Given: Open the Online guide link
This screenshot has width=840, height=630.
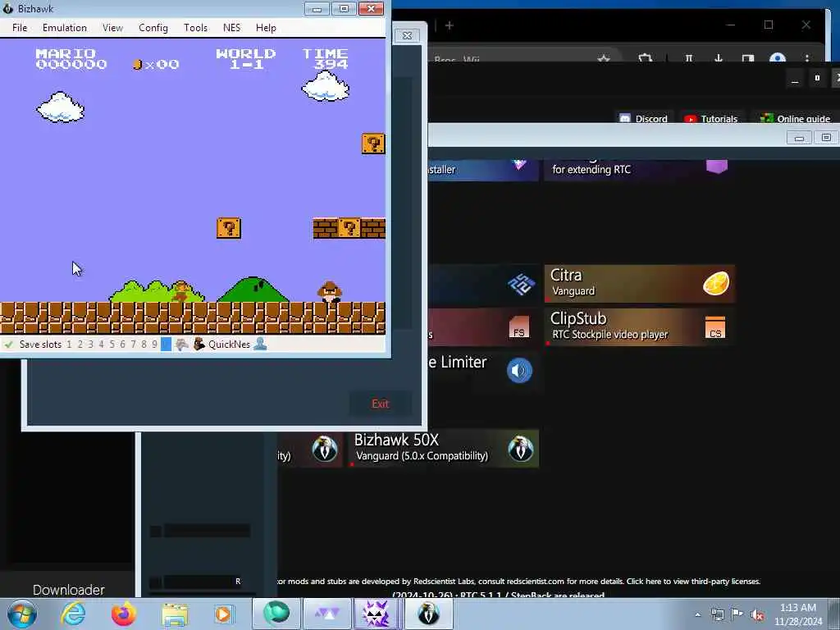Looking at the screenshot, I should tap(796, 118).
